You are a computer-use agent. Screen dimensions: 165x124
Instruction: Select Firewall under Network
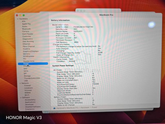tap(28, 86)
